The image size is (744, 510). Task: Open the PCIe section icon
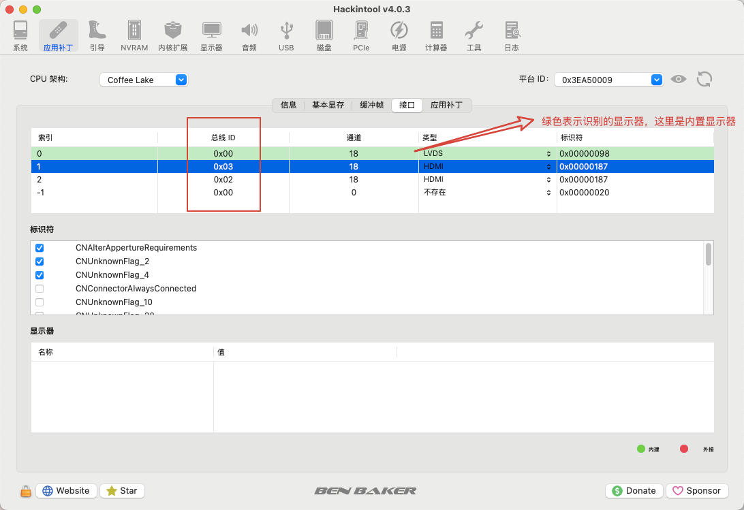click(x=361, y=35)
